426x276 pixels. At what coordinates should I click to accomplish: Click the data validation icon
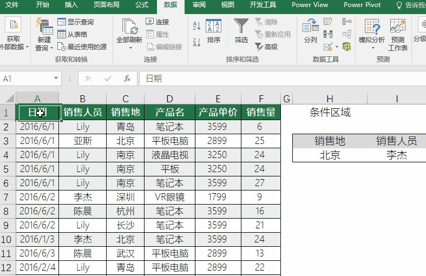(x=328, y=47)
